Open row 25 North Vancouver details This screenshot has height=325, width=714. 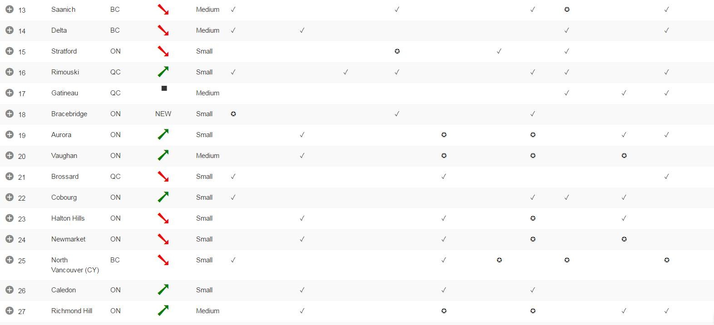point(9,260)
